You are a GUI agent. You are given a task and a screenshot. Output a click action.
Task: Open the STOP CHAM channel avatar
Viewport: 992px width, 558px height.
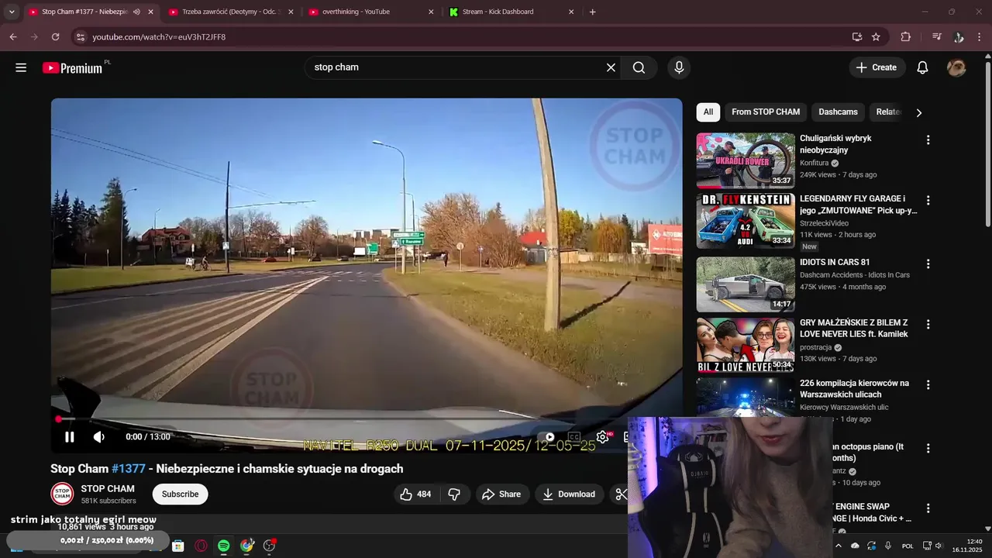(x=62, y=494)
